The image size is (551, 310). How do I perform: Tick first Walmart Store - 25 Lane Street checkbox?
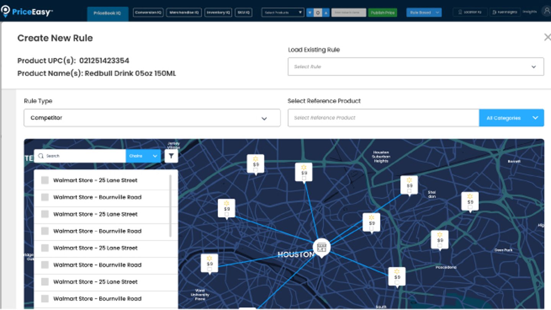[x=45, y=180]
